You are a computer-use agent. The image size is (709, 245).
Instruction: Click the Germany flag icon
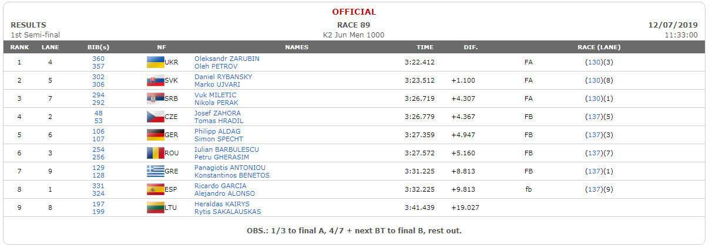(x=155, y=135)
